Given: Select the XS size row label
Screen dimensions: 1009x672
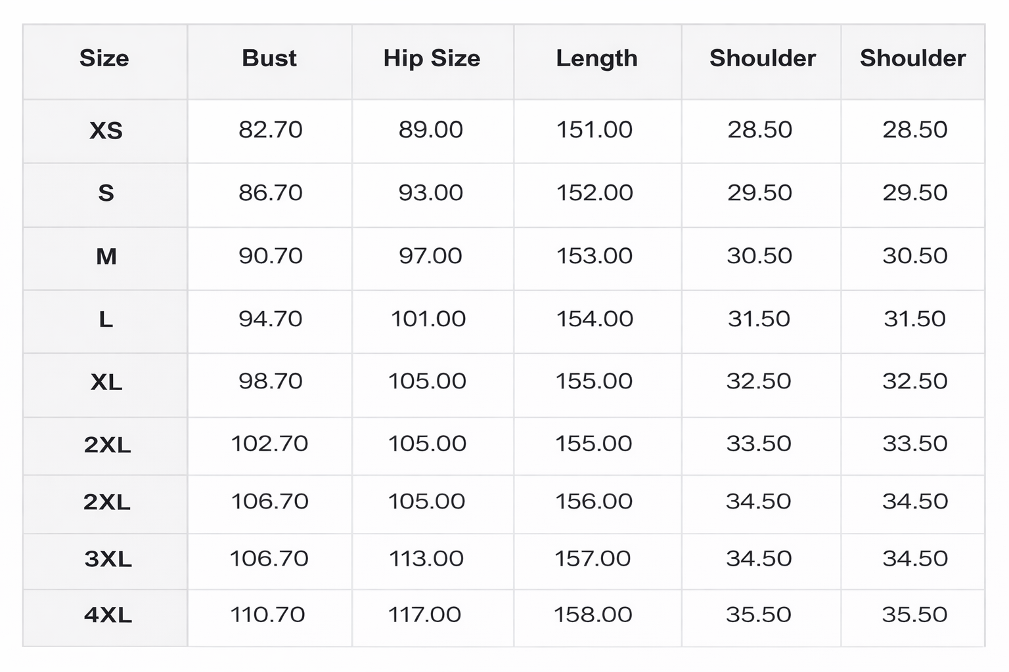Looking at the screenshot, I should pyautogui.click(x=106, y=131).
